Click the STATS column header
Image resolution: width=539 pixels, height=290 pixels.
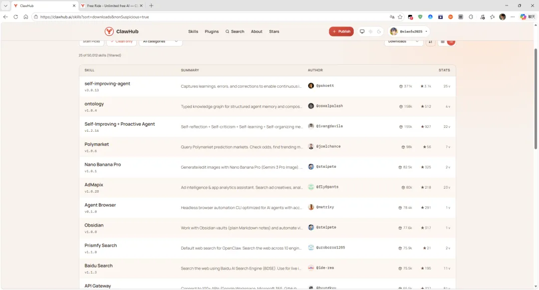(x=444, y=70)
